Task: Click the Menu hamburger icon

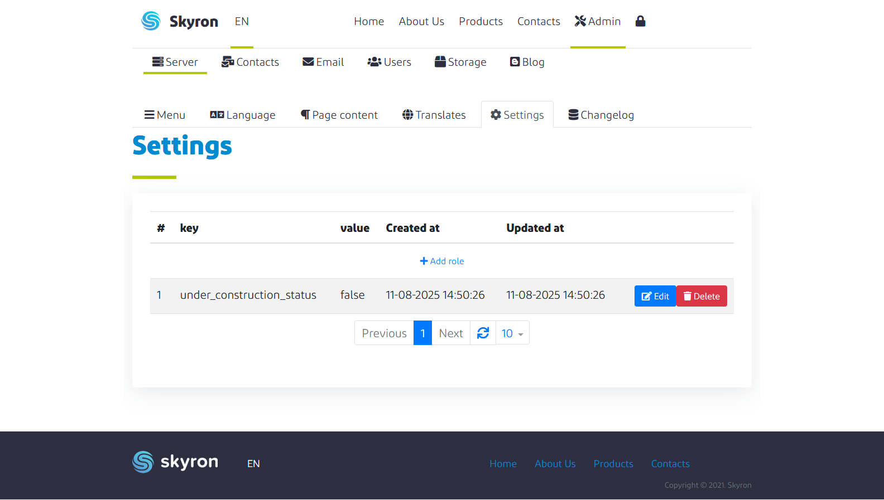Action: click(x=149, y=115)
